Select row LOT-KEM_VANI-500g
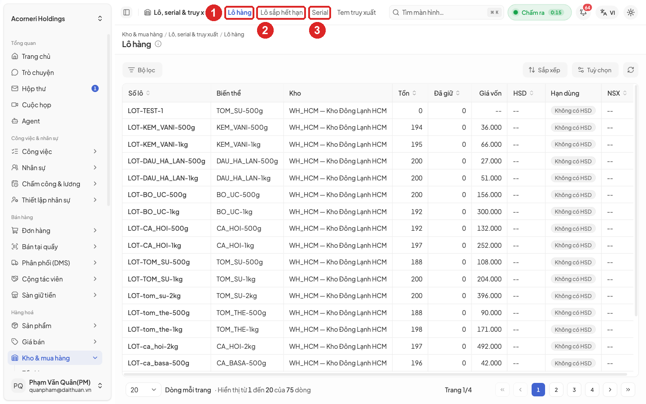 coord(377,127)
